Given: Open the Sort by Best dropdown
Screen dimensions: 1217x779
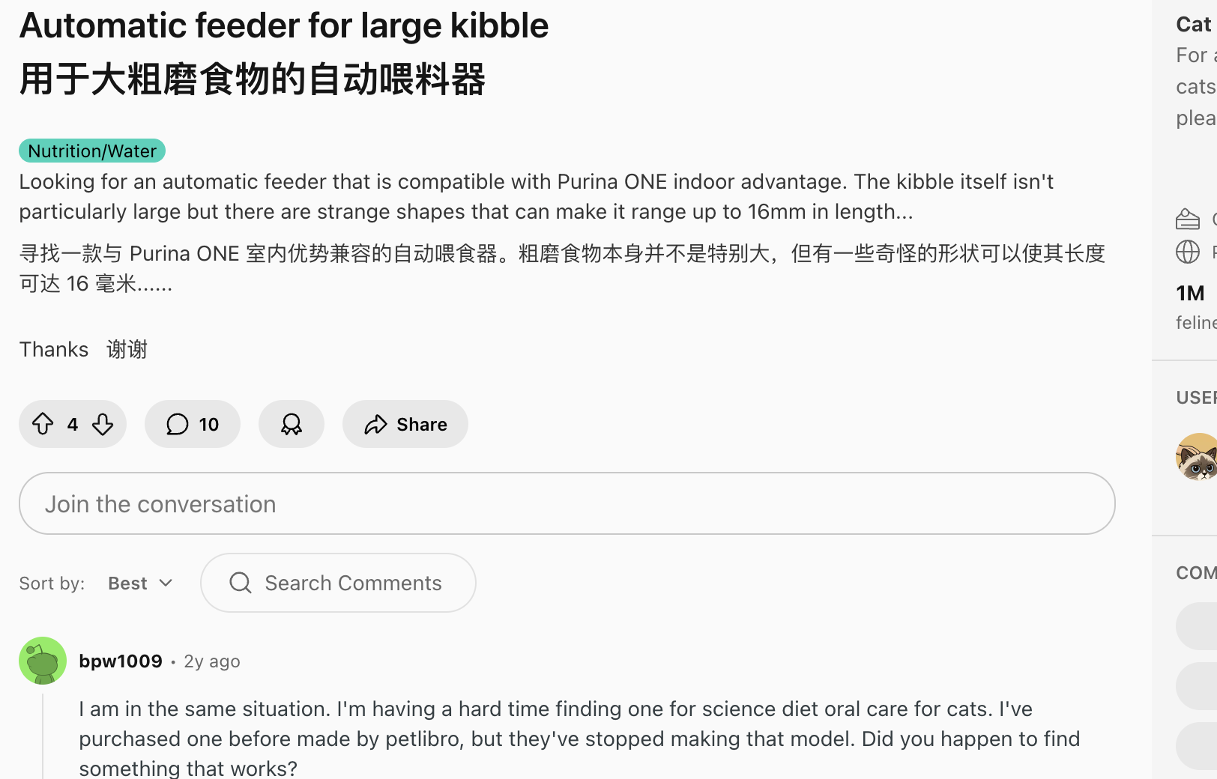Looking at the screenshot, I should click(140, 583).
